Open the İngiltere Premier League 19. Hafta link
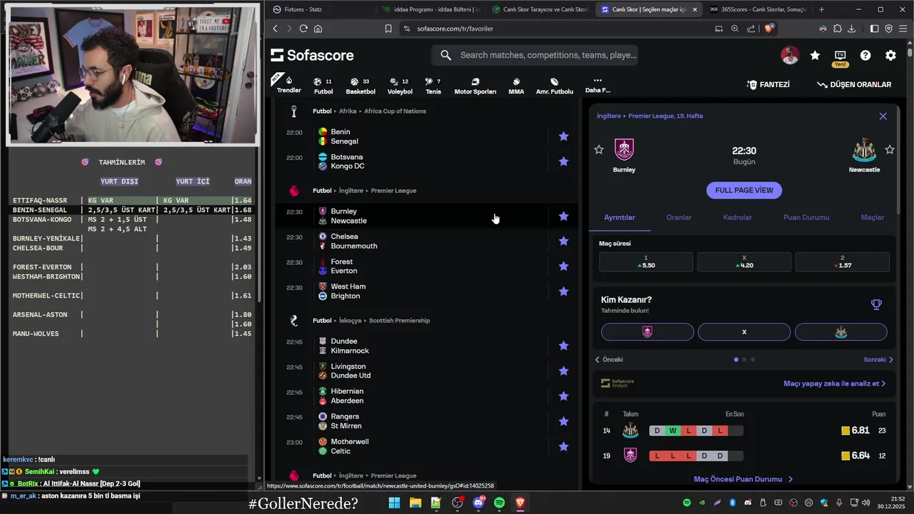914x514 pixels. [651, 116]
